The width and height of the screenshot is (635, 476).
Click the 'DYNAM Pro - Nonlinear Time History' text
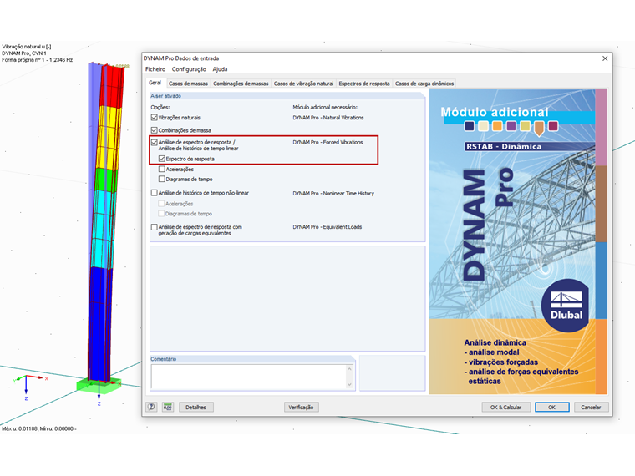pos(333,194)
